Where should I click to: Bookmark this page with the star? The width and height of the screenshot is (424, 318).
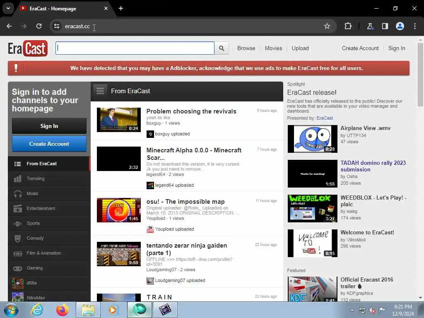(x=327, y=26)
